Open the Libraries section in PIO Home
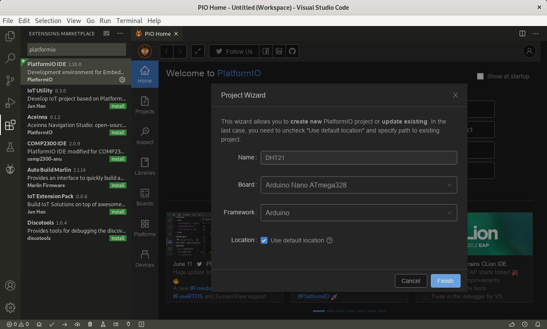Image resolution: width=547 pixels, height=329 pixels. pos(145,166)
